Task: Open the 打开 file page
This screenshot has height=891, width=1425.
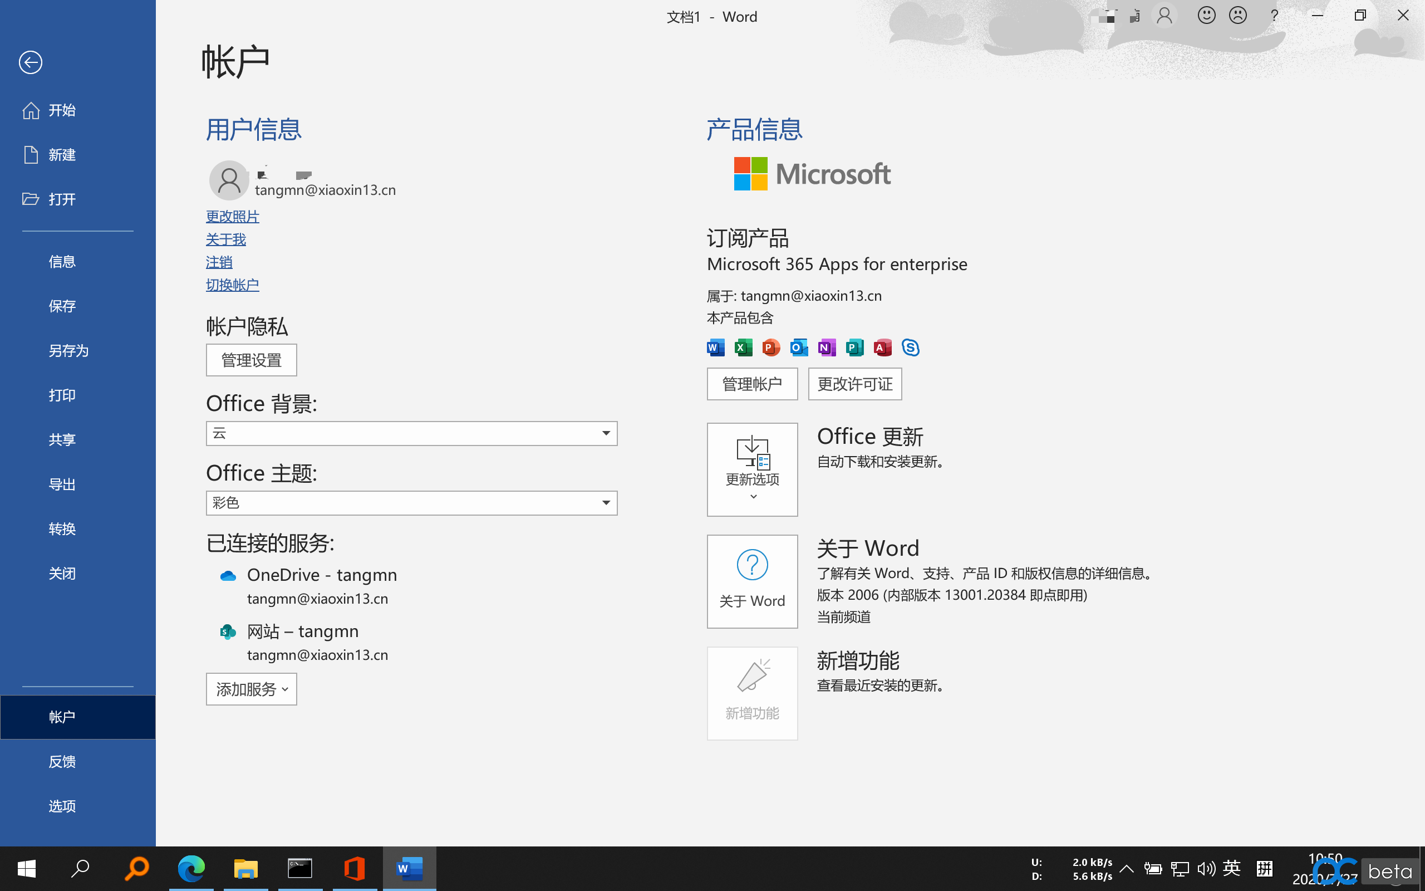Action: [x=78, y=199]
